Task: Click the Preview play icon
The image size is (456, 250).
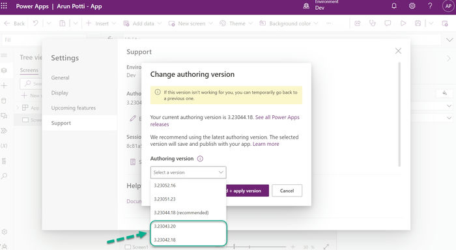Action: [403, 23]
